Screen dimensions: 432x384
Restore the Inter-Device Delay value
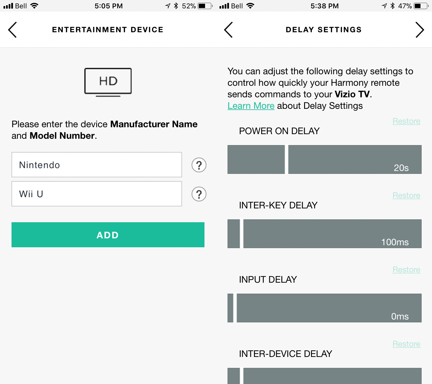[x=406, y=344]
